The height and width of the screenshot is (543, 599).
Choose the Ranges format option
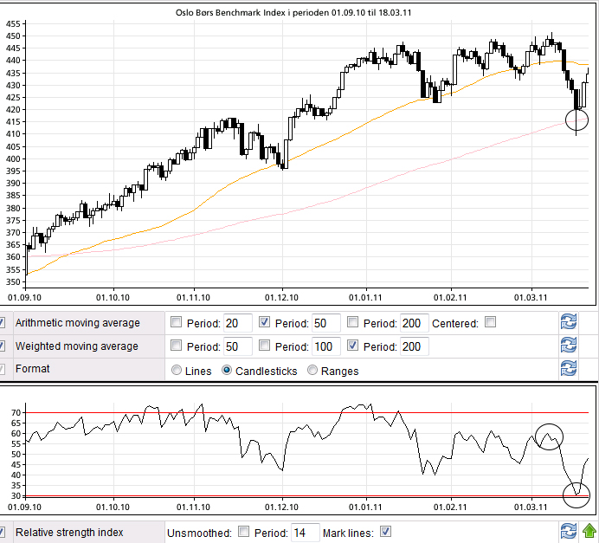tap(312, 371)
